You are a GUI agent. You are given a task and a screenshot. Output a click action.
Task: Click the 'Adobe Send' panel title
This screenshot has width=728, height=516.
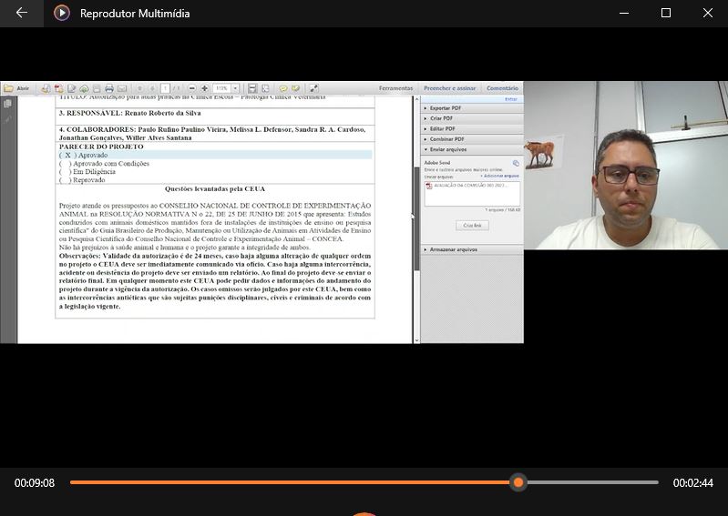tap(437, 163)
